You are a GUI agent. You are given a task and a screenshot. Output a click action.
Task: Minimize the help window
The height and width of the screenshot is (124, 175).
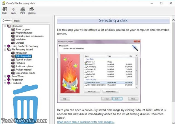click(152, 3)
